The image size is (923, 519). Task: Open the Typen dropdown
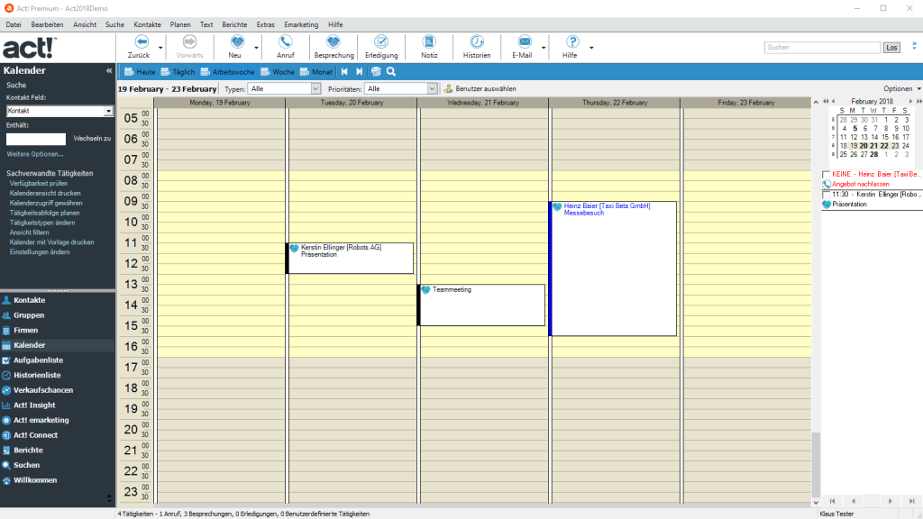[315, 88]
